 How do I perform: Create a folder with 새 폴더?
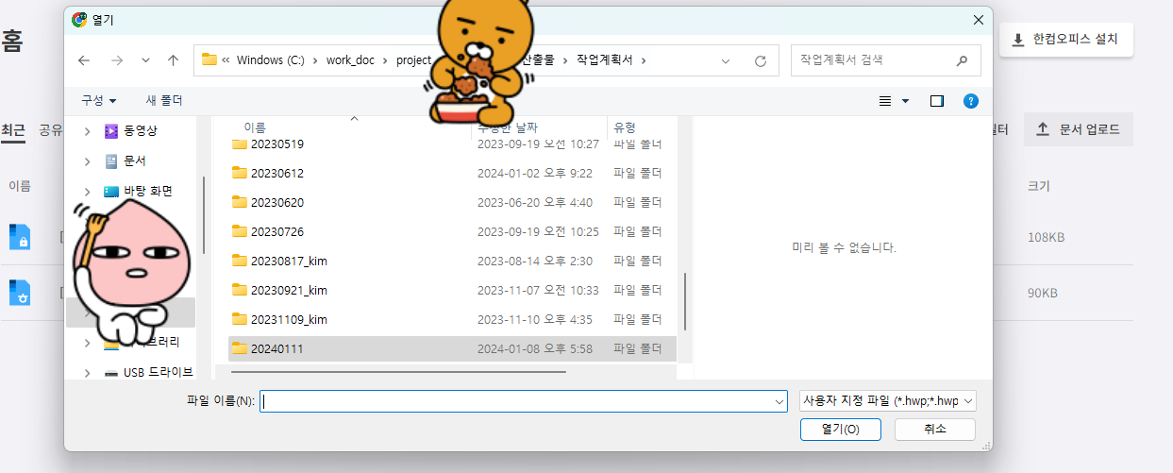[164, 100]
